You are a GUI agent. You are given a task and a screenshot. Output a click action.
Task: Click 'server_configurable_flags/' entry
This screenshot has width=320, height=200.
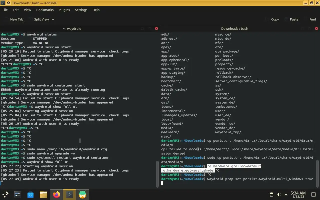tap(241, 81)
